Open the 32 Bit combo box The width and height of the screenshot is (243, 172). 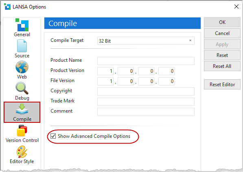[x=146, y=41]
